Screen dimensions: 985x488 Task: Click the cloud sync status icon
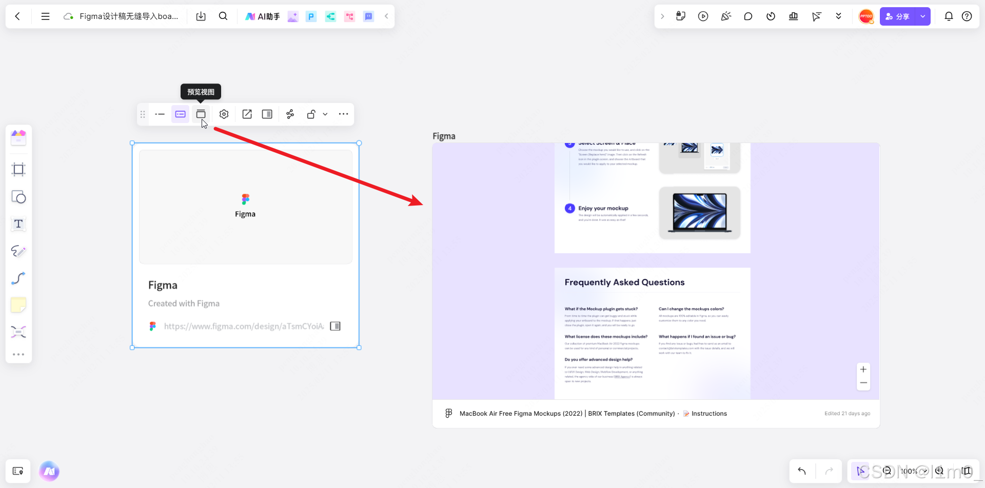[68, 16]
